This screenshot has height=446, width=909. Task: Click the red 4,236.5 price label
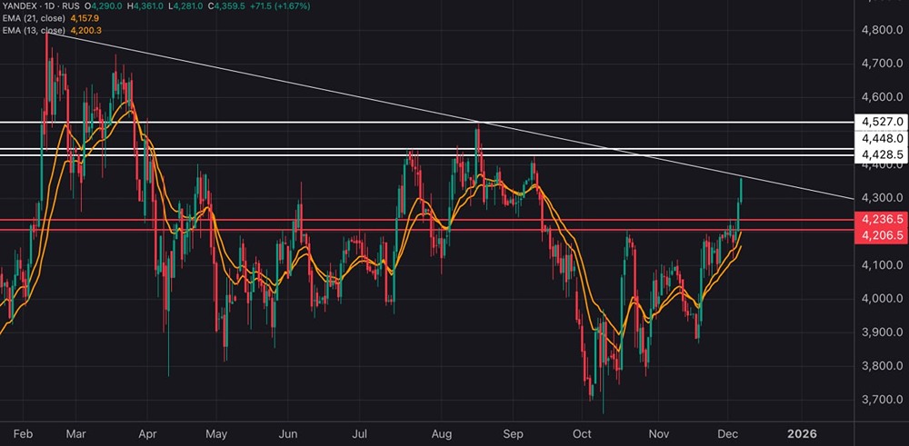click(x=881, y=219)
